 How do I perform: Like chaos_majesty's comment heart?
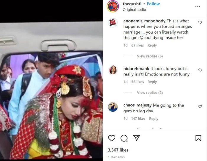[x=200, y=106]
